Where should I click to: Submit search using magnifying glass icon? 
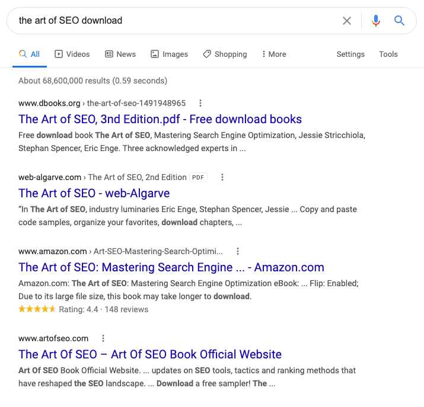399,21
